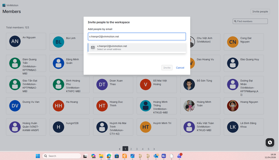
Task: Open Microsoft Store from the taskbar
Action: [x=117, y=156]
